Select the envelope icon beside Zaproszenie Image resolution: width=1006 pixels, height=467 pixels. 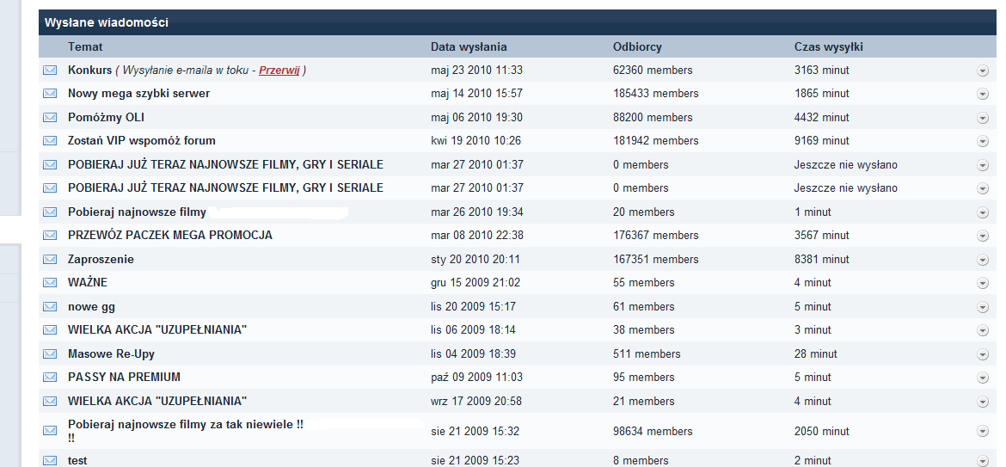tap(49, 260)
